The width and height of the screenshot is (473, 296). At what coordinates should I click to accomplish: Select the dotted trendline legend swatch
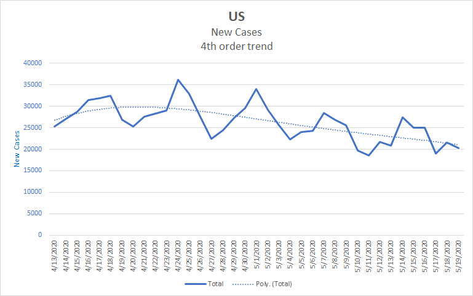243,284
